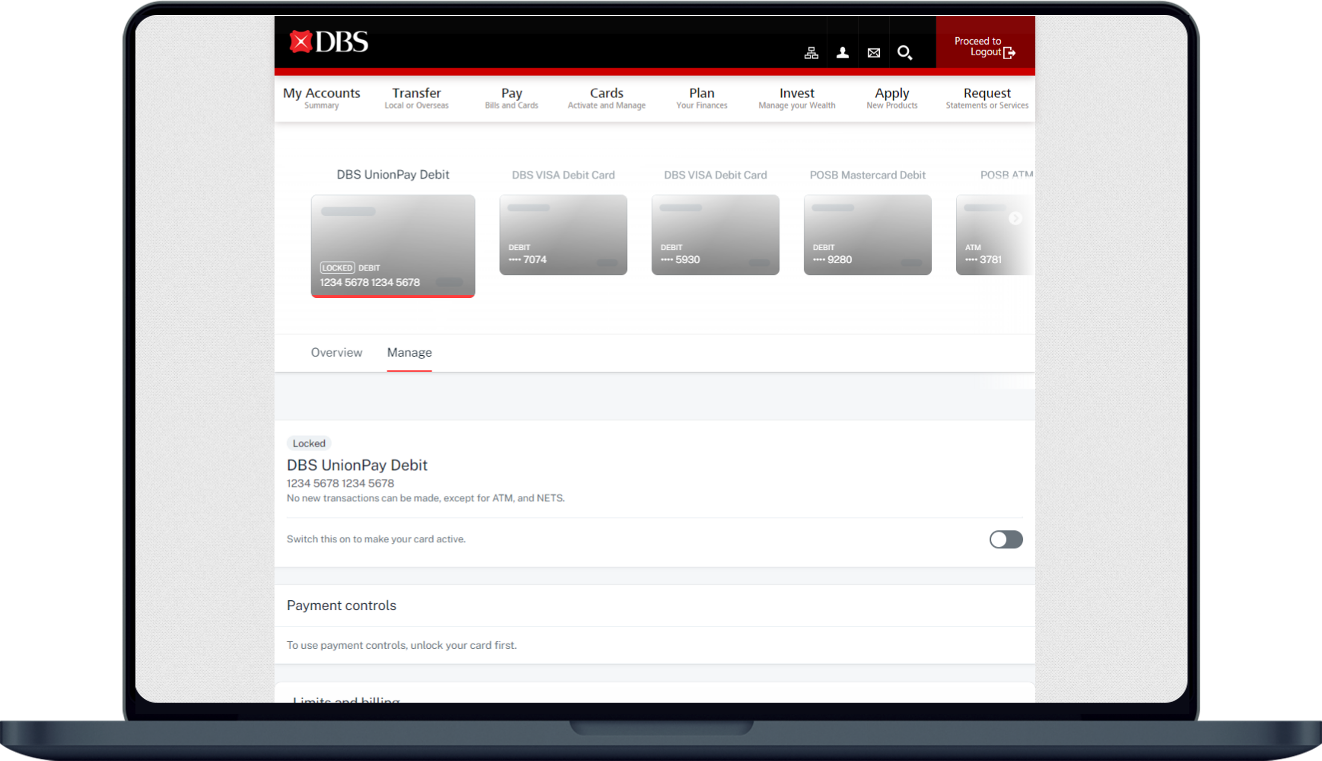Open the mail envelope icon

tap(873, 53)
